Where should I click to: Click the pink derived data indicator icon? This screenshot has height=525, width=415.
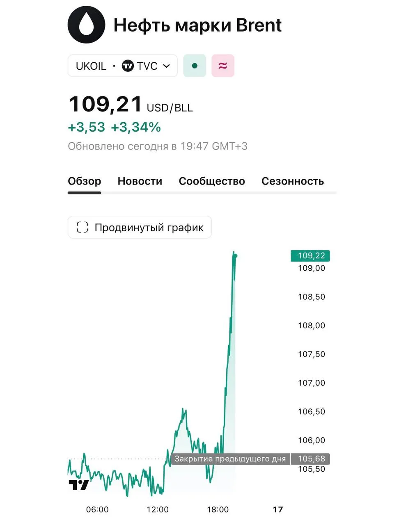coord(223,66)
